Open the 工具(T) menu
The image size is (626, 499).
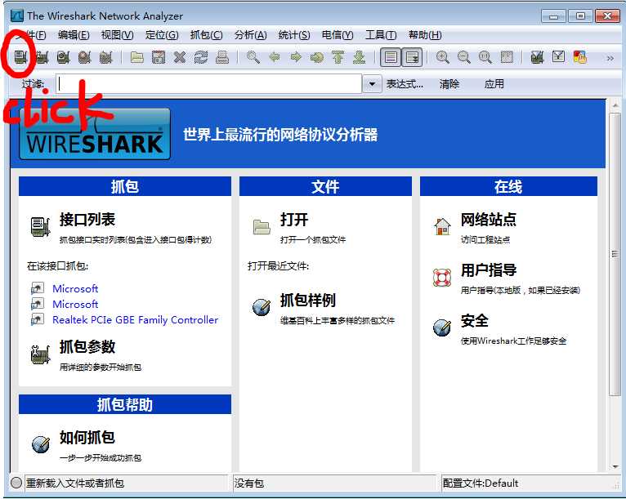pos(381,35)
